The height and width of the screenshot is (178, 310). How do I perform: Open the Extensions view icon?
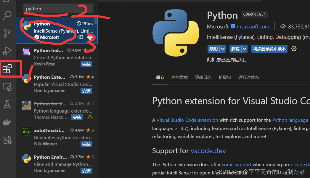click(7, 69)
